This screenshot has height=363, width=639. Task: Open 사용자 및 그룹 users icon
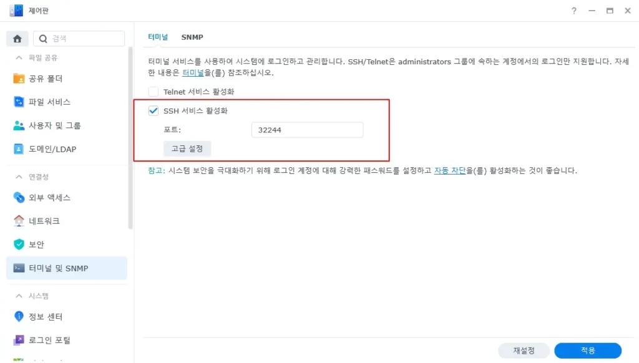[x=19, y=125]
